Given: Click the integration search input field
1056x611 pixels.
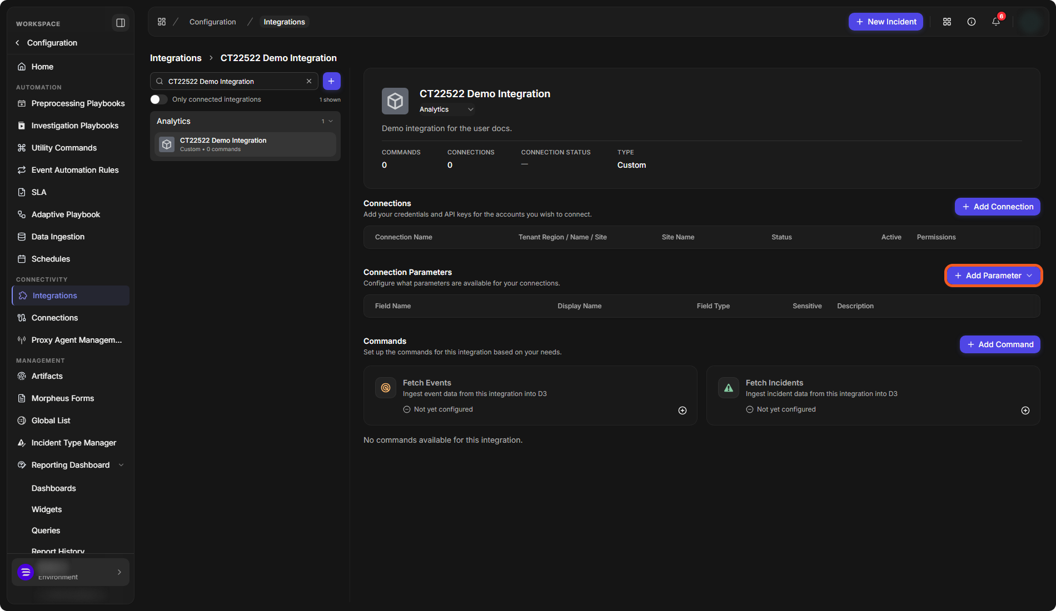Looking at the screenshot, I should tap(234, 81).
